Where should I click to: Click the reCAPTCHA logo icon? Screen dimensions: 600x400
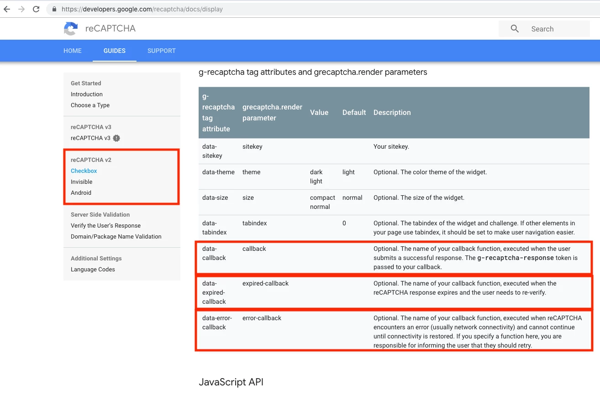pos(71,29)
